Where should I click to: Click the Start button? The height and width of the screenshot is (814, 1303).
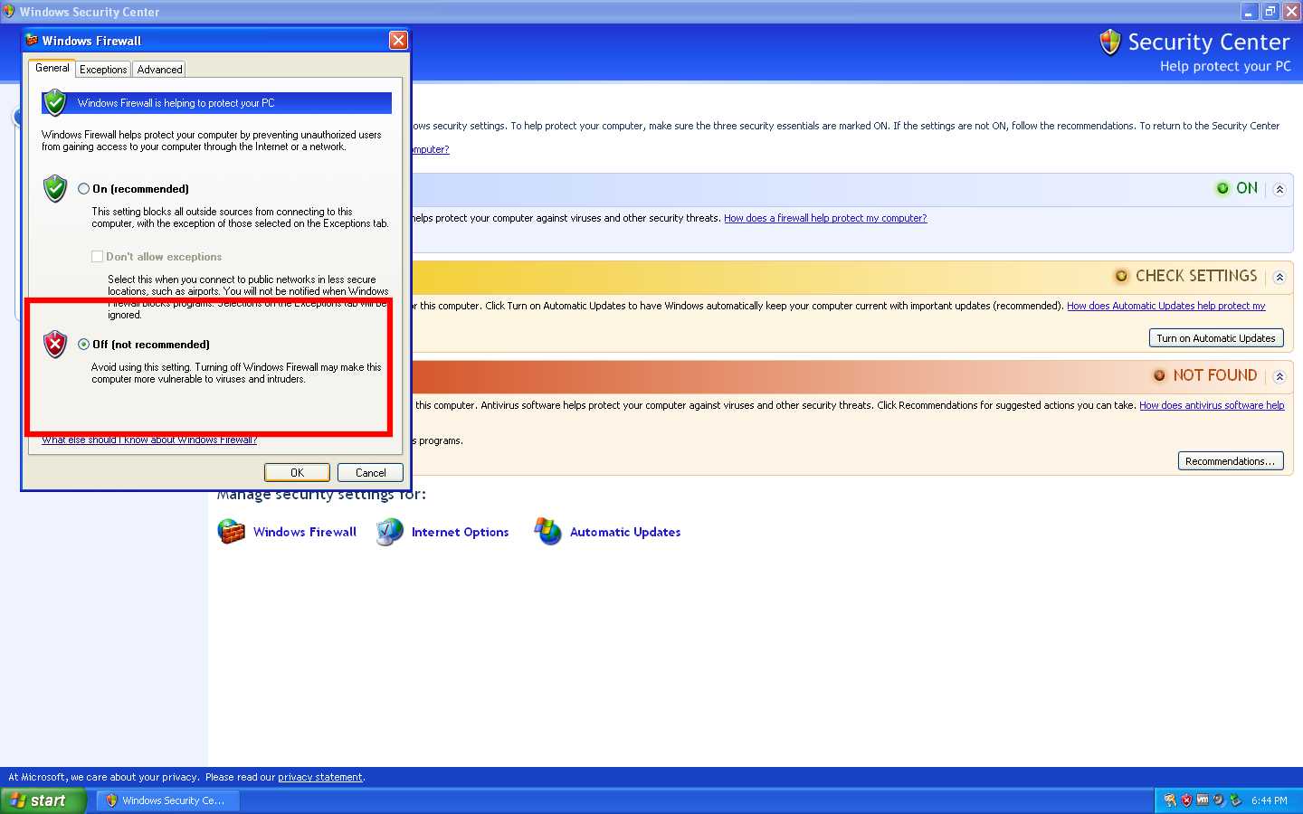pos(43,800)
